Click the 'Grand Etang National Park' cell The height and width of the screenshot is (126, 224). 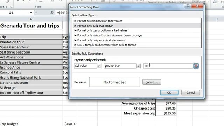[31, 78]
